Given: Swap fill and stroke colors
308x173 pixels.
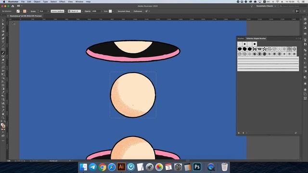Looking at the screenshot, I should pyautogui.click(x=5, y=122).
